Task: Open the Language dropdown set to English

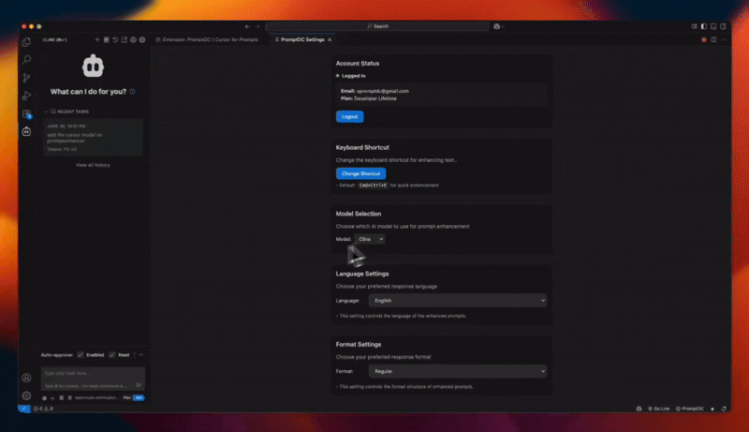Action: click(456, 301)
